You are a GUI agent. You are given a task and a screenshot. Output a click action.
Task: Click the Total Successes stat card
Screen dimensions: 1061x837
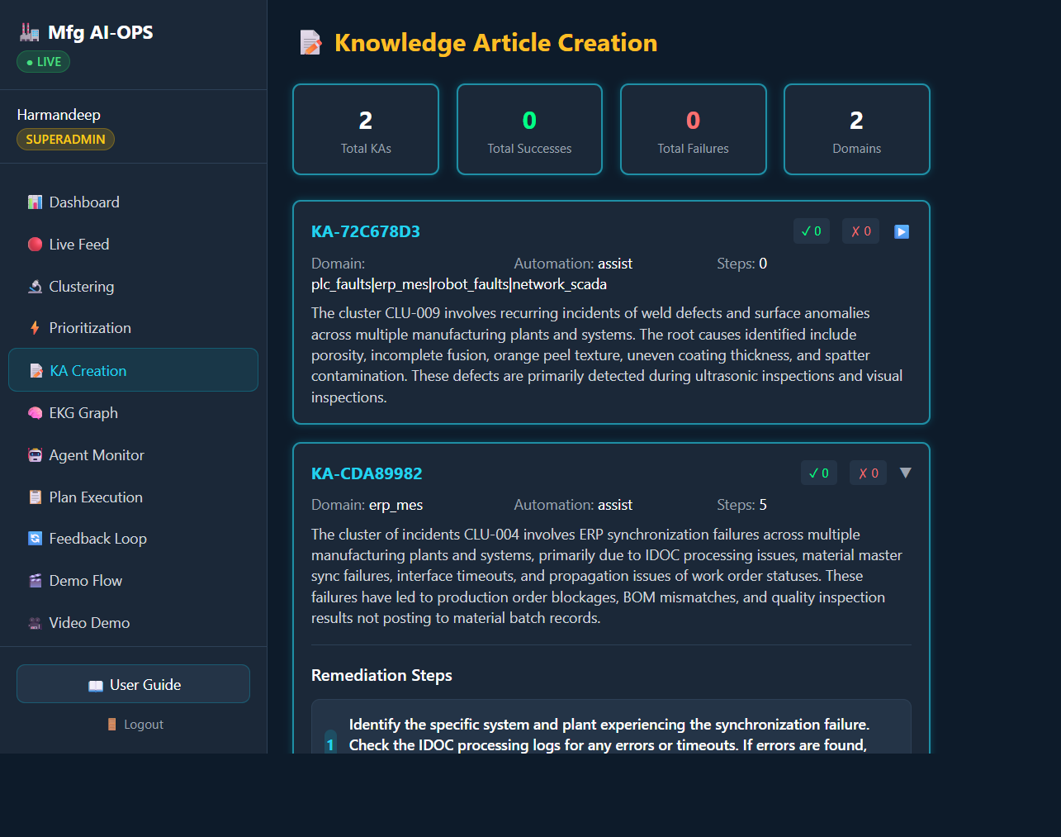(529, 130)
